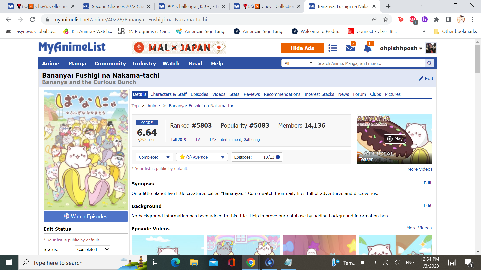Click the Bananya cover poster image
This screenshot has width=481, height=270.
(86, 150)
